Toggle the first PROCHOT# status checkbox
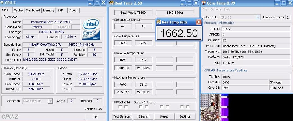The height and width of the screenshot is (121, 293). coord(120,107)
